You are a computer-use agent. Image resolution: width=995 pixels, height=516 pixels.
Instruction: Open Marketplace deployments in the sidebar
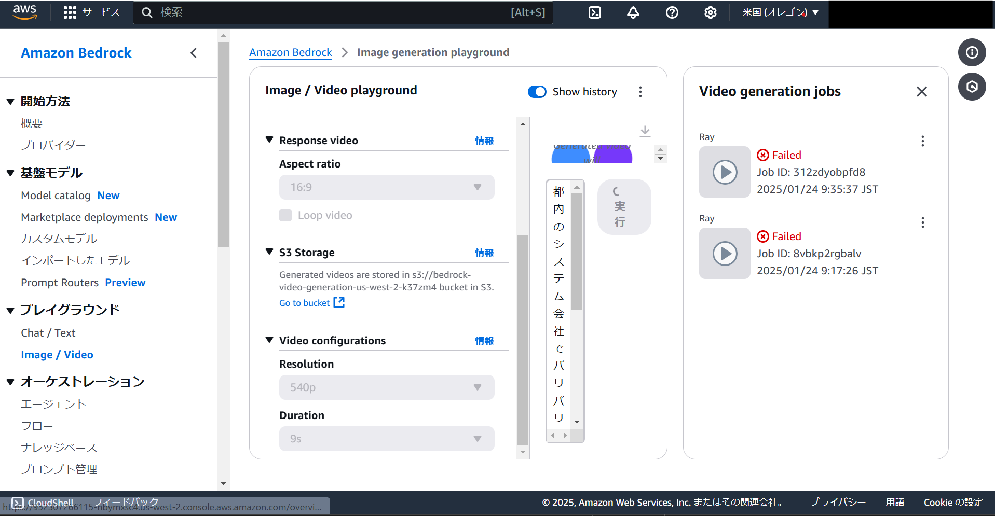[x=85, y=217]
